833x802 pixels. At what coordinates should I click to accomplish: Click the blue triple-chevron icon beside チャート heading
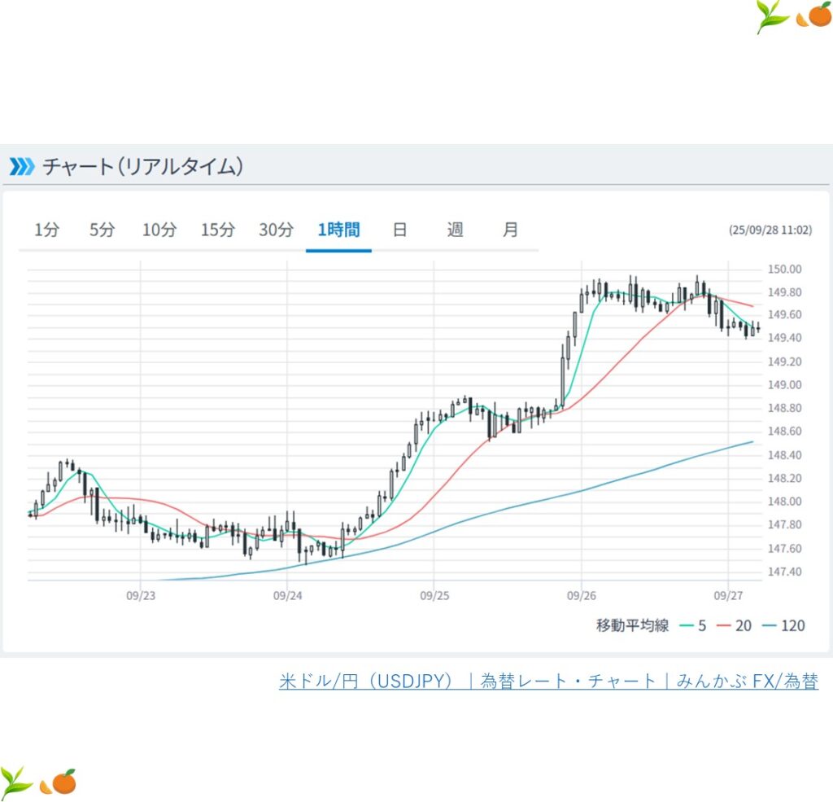21,167
